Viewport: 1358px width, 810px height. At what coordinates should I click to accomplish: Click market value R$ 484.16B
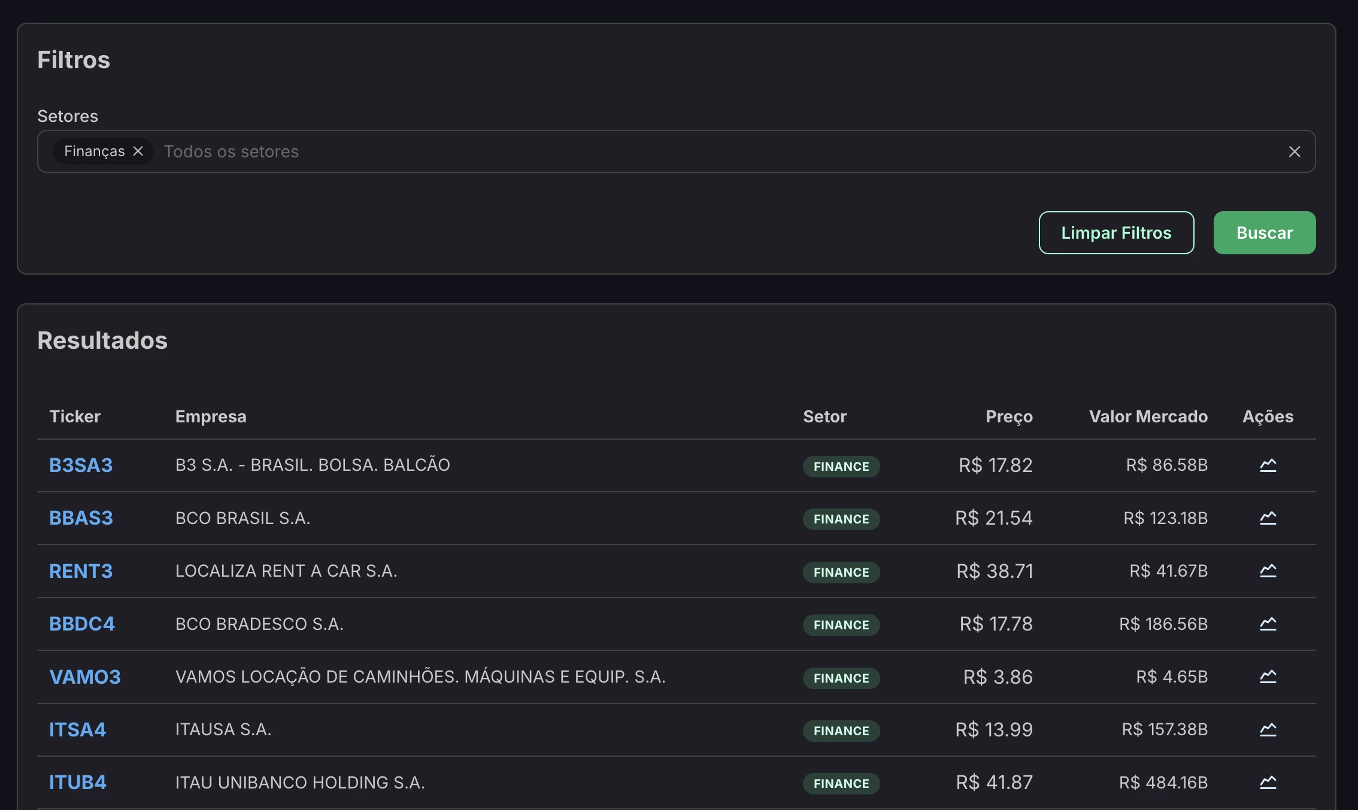click(1163, 782)
